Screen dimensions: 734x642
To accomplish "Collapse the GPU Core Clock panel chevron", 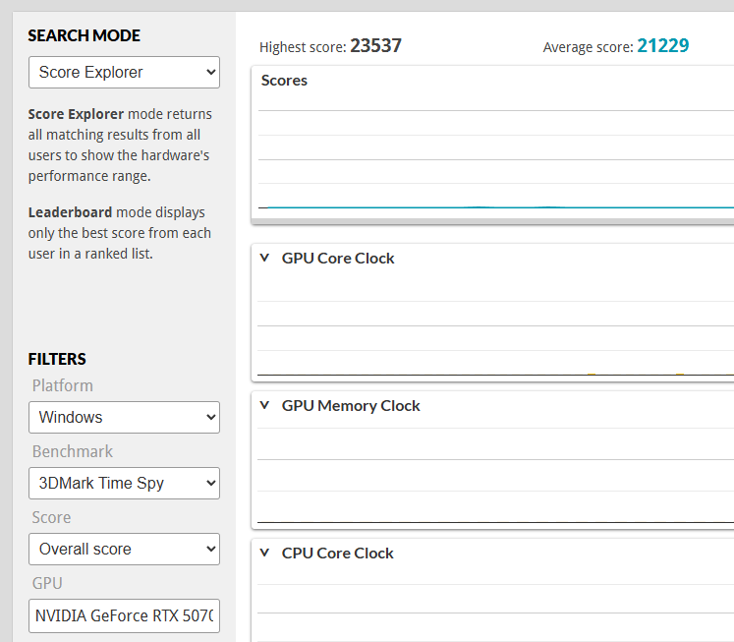I will pos(264,259).
